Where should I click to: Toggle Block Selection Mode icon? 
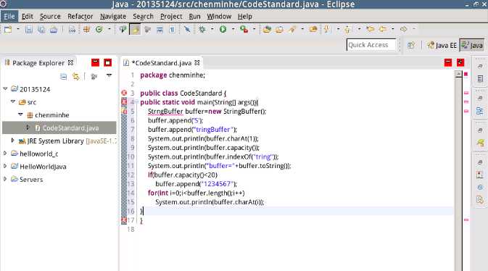pos(160,30)
